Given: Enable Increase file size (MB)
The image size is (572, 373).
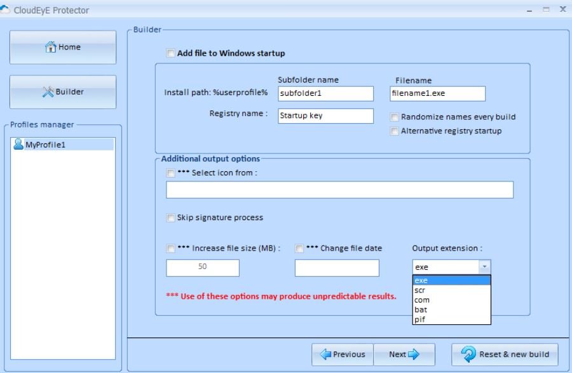Looking at the screenshot, I should click(170, 249).
